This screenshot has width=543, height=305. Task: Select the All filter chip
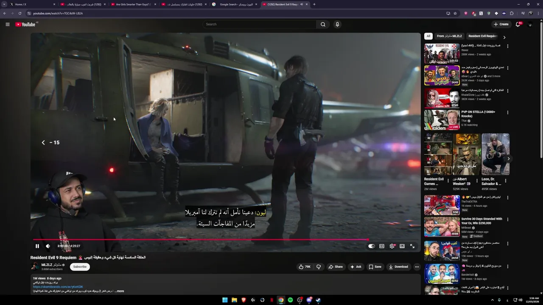coord(428,36)
